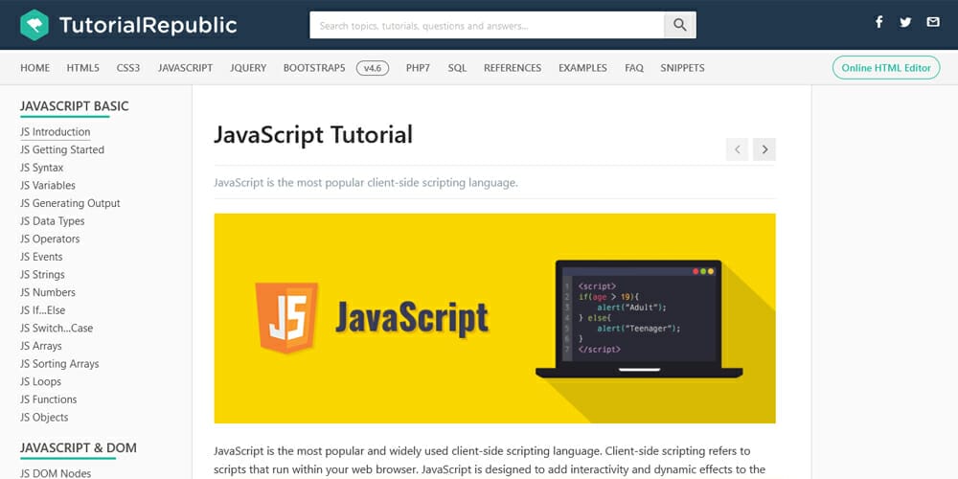Navigate to the JQUERY menu item
Screen dimensions: 958x479
tap(248, 68)
